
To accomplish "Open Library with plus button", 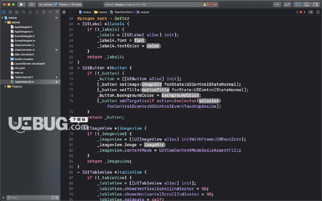I will pos(277,4).
